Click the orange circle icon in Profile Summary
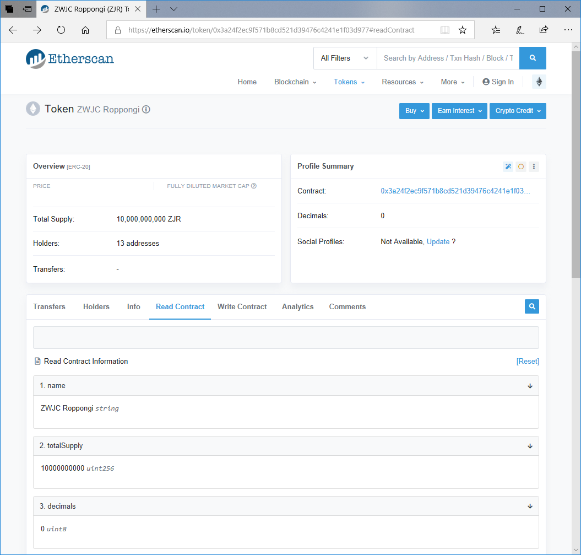581x555 pixels. [x=520, y=166]
